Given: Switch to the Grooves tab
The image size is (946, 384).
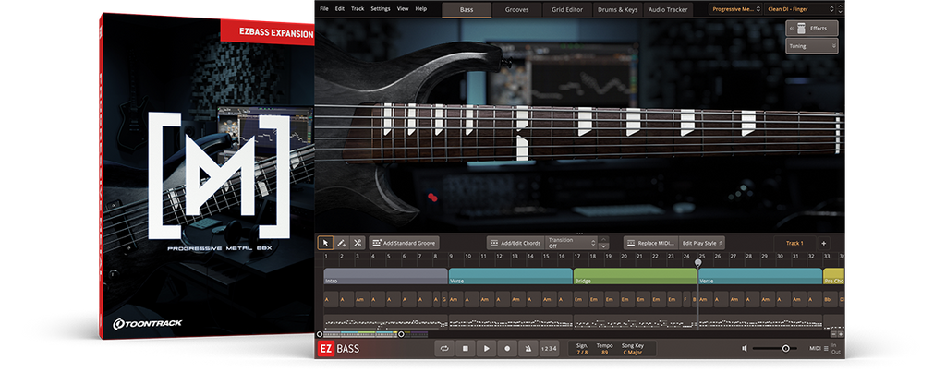Looking at the screenshot, I should pos(517,9).
